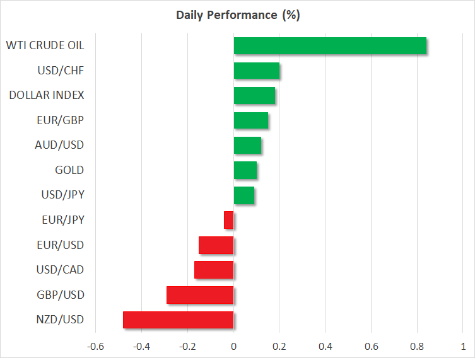Viewport: 475px width, 358px height.
Task: Click the long red NZD/USD bar
Action: [x=179, y=320]
